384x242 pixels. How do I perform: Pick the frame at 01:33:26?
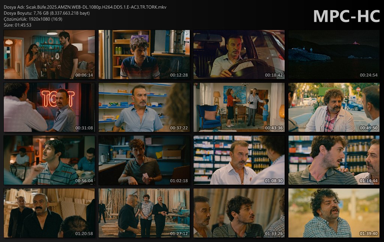coord(239,213)
